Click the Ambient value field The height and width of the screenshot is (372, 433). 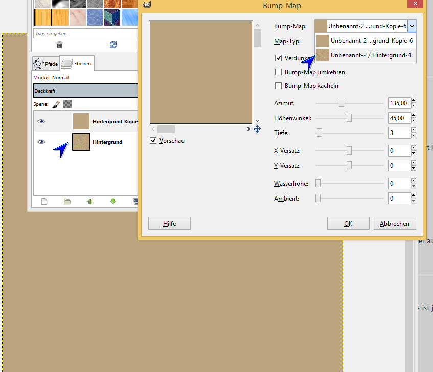(x=399, y=198)
